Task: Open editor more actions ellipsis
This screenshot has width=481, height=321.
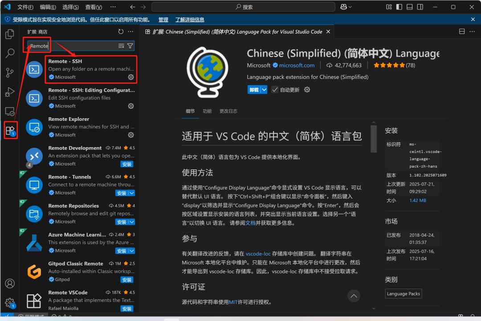Action: pyautogui.click(x=472, y=31)
